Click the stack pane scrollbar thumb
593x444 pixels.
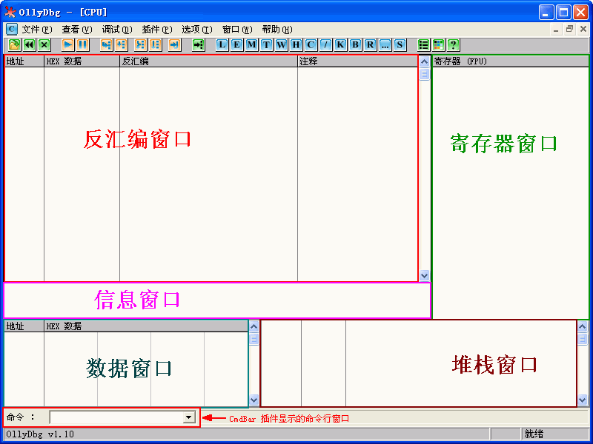583,339
